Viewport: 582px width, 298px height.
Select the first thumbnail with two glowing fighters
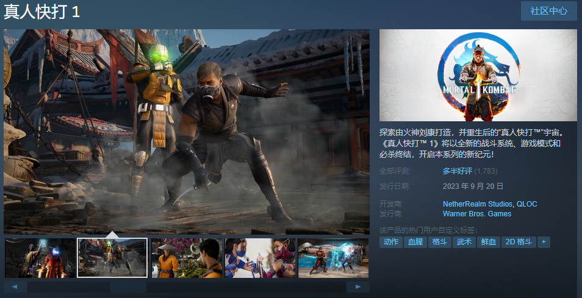pos(40,258)
